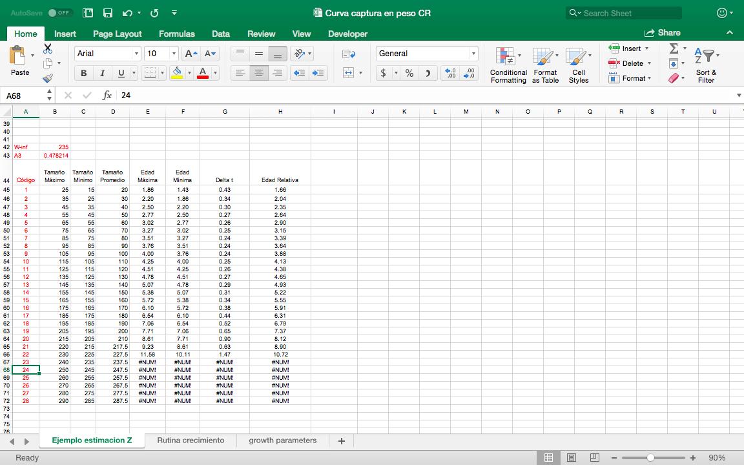Zoom in with the plus button
744x465 pixels.
coord(693,457)
